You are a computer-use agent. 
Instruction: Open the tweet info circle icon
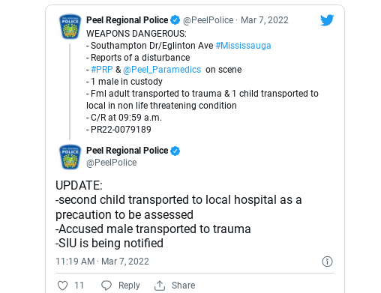[x=327, y=262]
